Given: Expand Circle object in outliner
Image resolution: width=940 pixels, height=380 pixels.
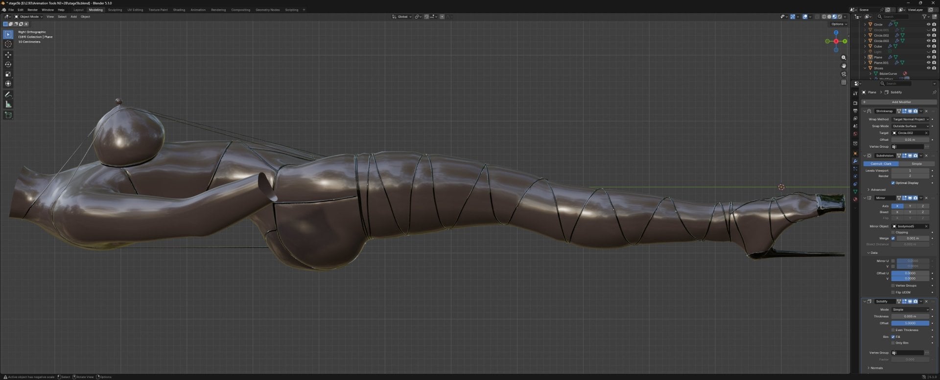Looking at the screenshot, I should tap(865, 24).
